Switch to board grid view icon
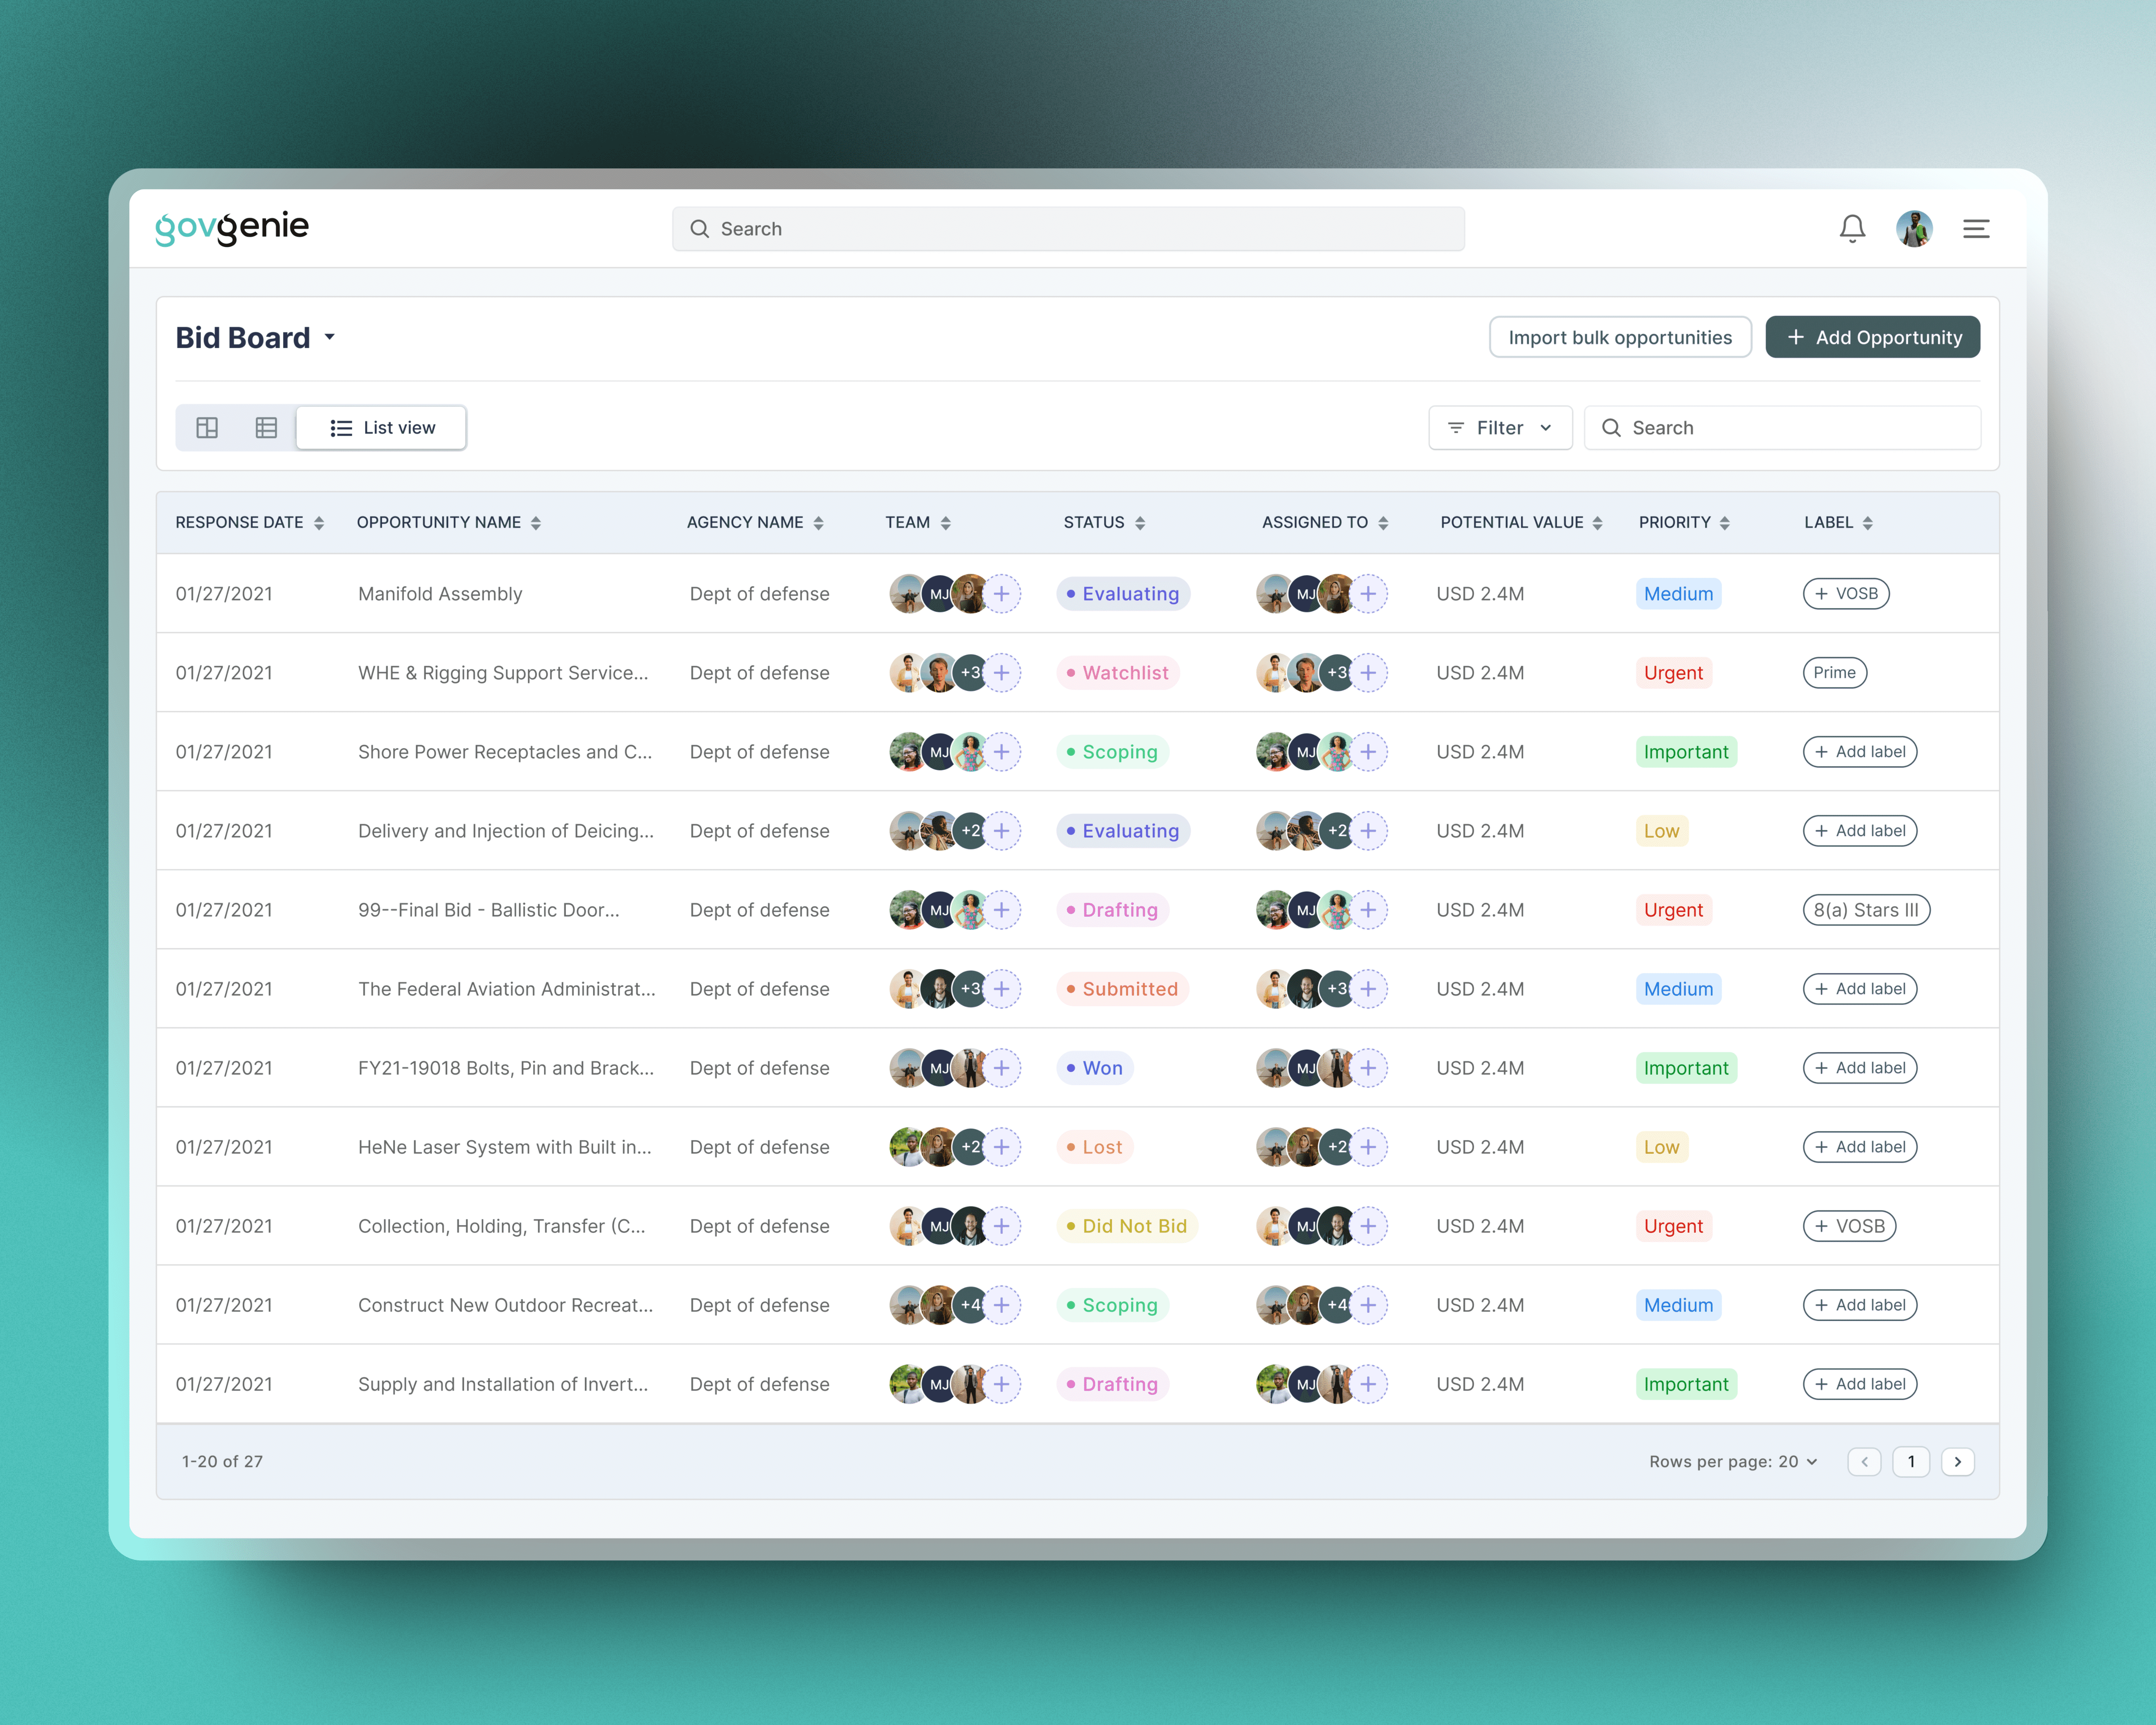 coord(207,428)
